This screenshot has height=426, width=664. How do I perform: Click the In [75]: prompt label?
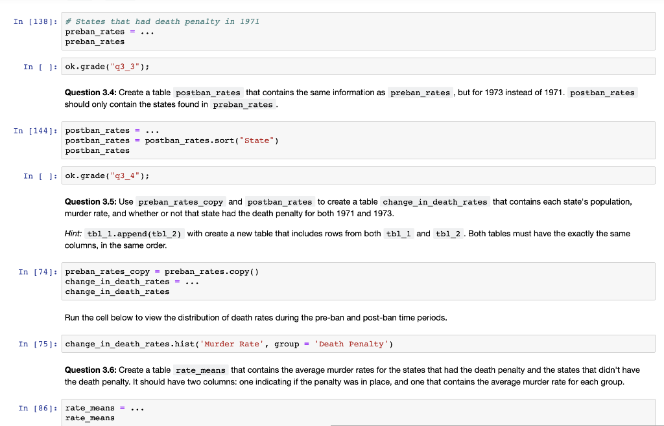pos(38,344)
